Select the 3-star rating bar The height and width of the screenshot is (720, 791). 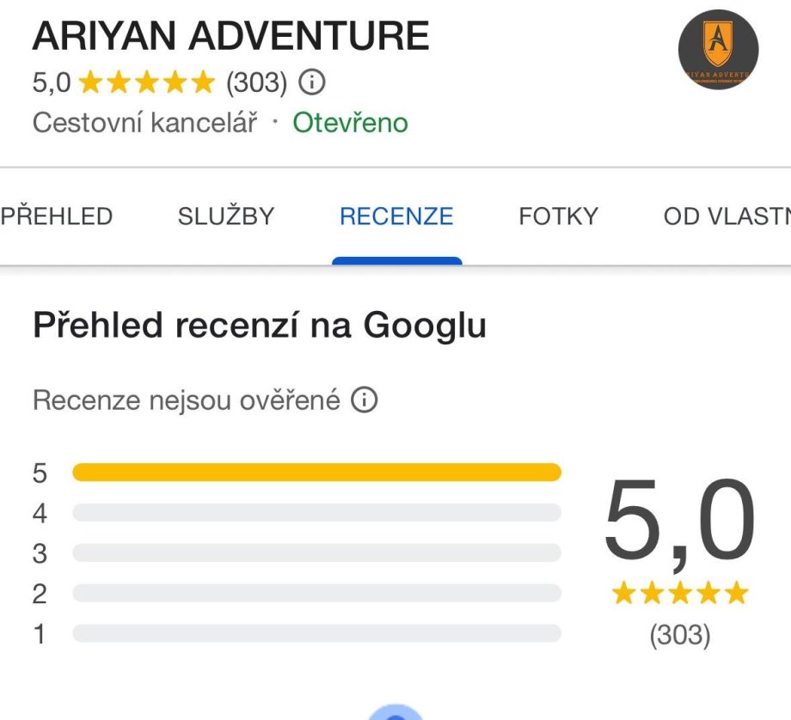tap(316, 553)
